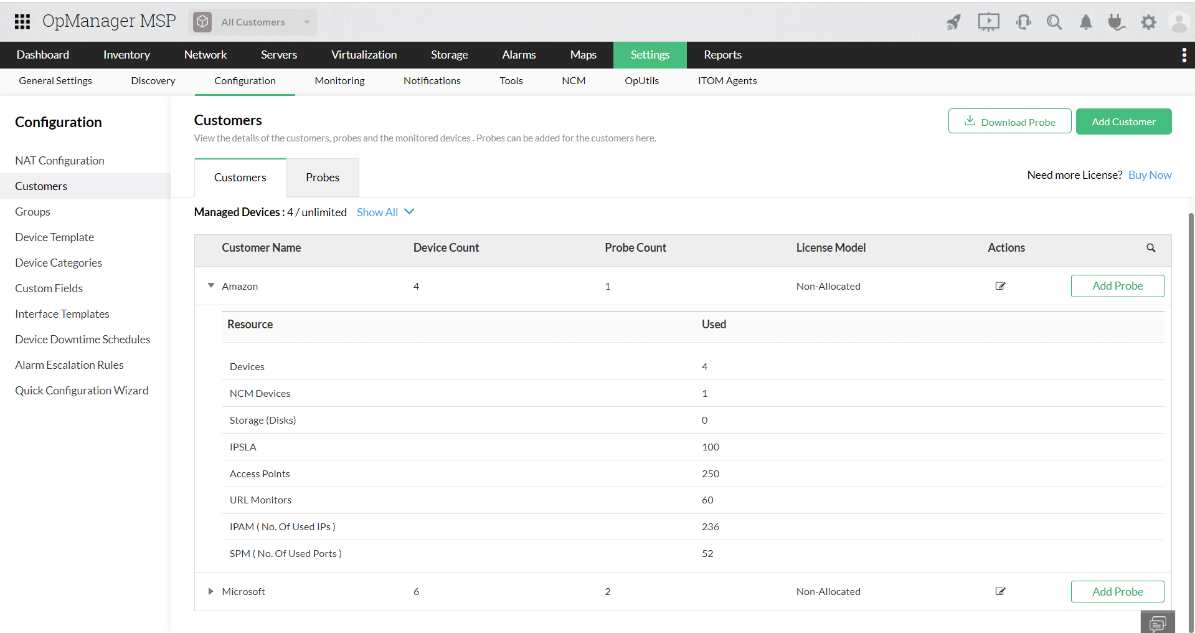Open the All Customers dropdown
The height and width of the screenshot is (633, 1195).
coord(253,22)
